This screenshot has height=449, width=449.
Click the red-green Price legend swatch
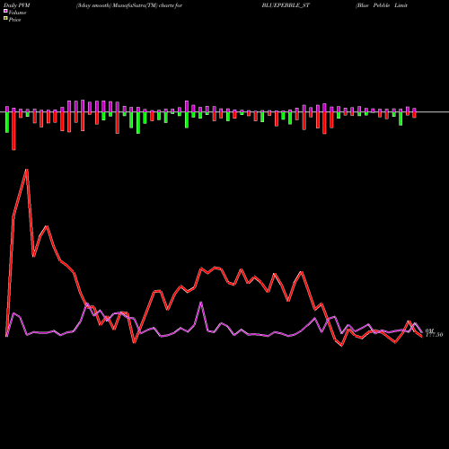pyautogui.click(x=5, y=19)
